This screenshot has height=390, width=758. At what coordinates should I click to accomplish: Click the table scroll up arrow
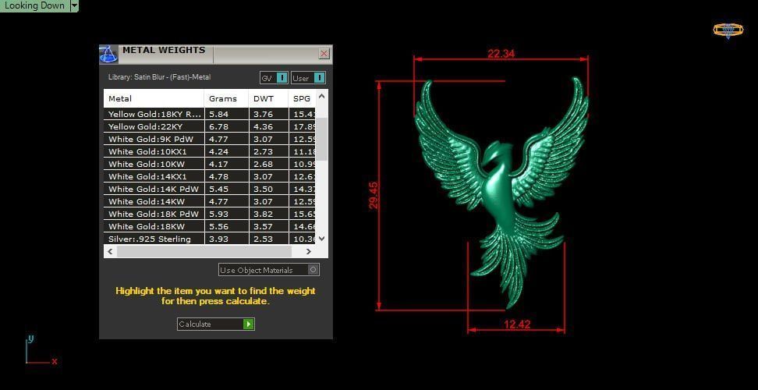point(322,96)
